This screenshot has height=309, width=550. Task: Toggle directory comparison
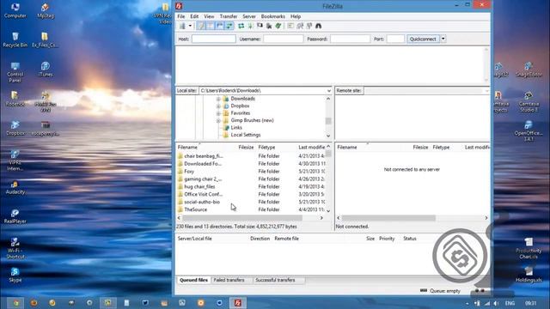click(x=300, y=26)
